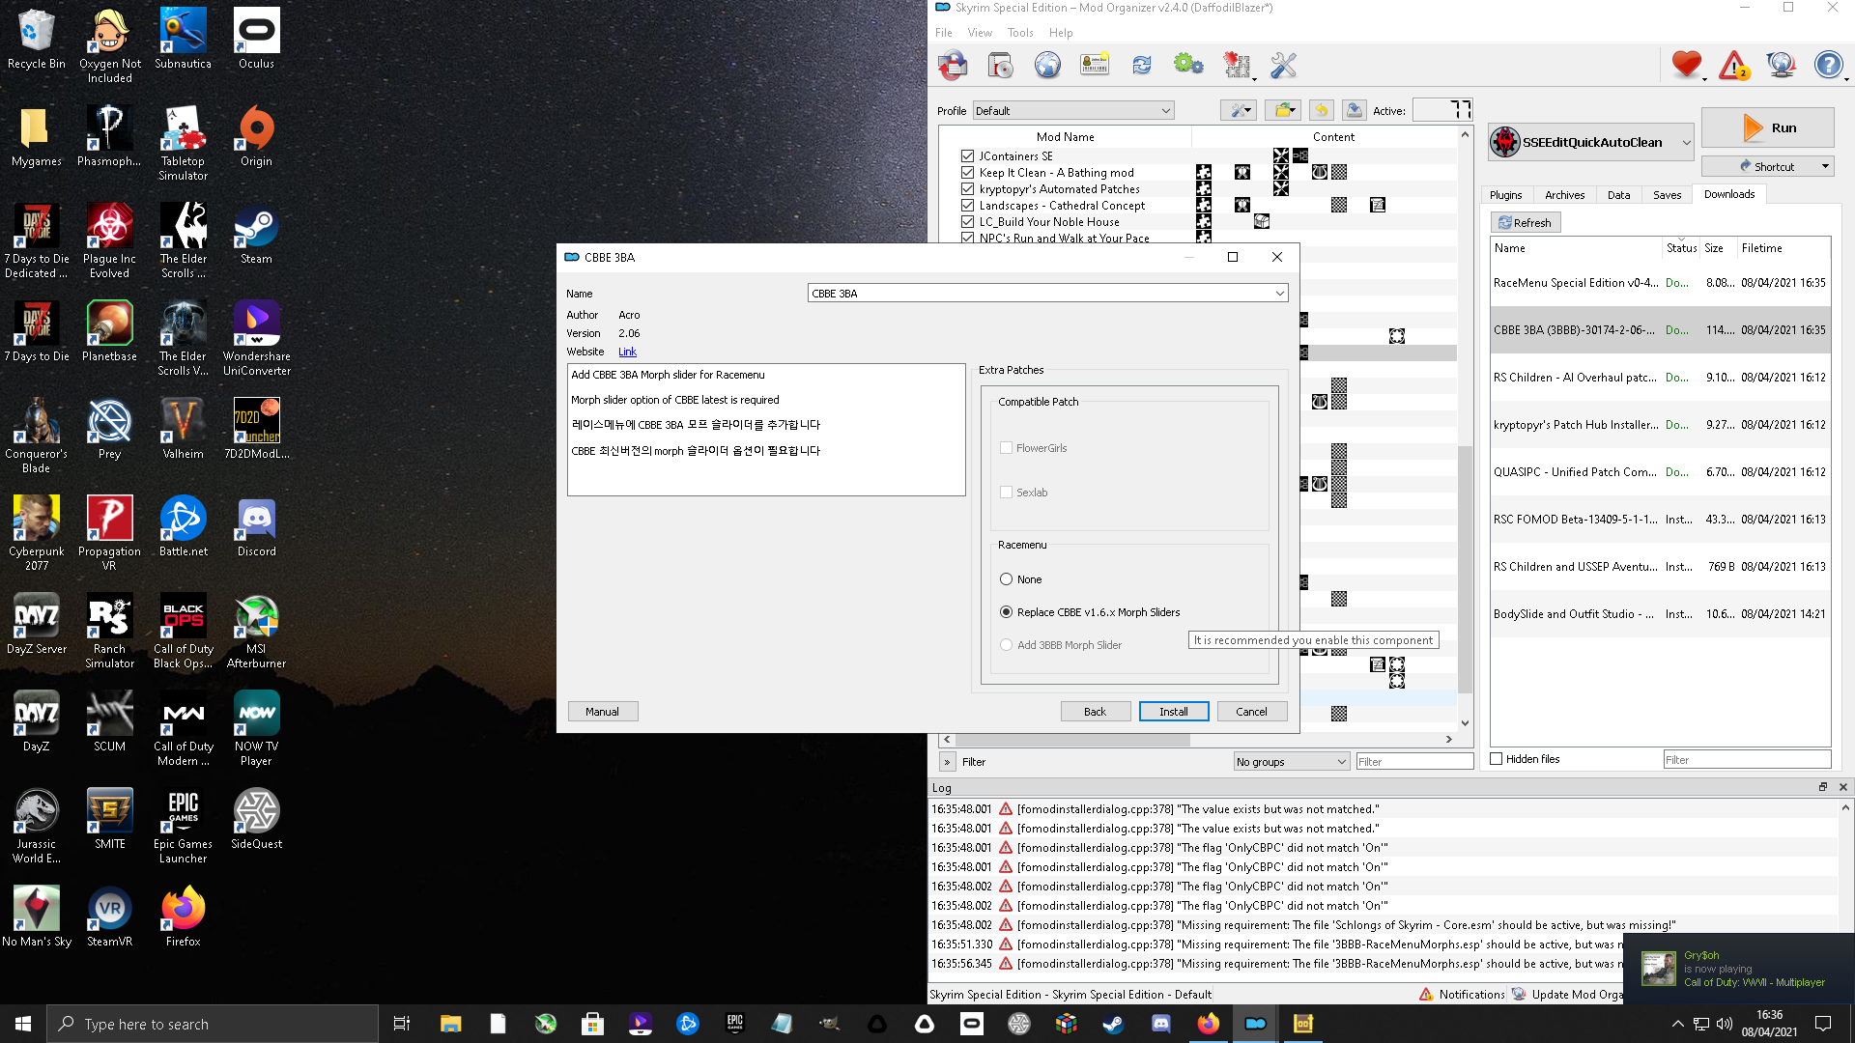Screen dimensions: 1855x1043
Task: Open the Website Link hyperlink
Action: (627, 352)
